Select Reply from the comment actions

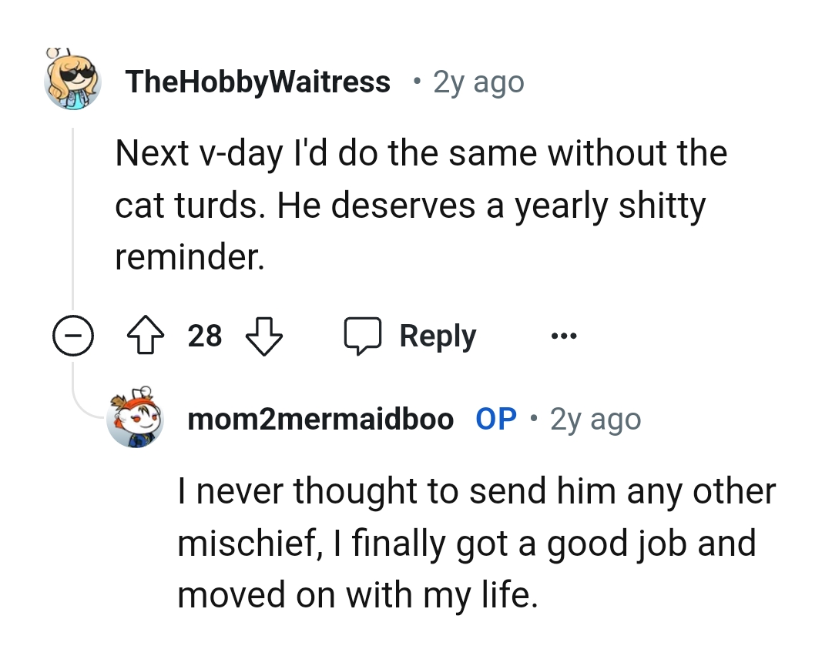point(437,335)
